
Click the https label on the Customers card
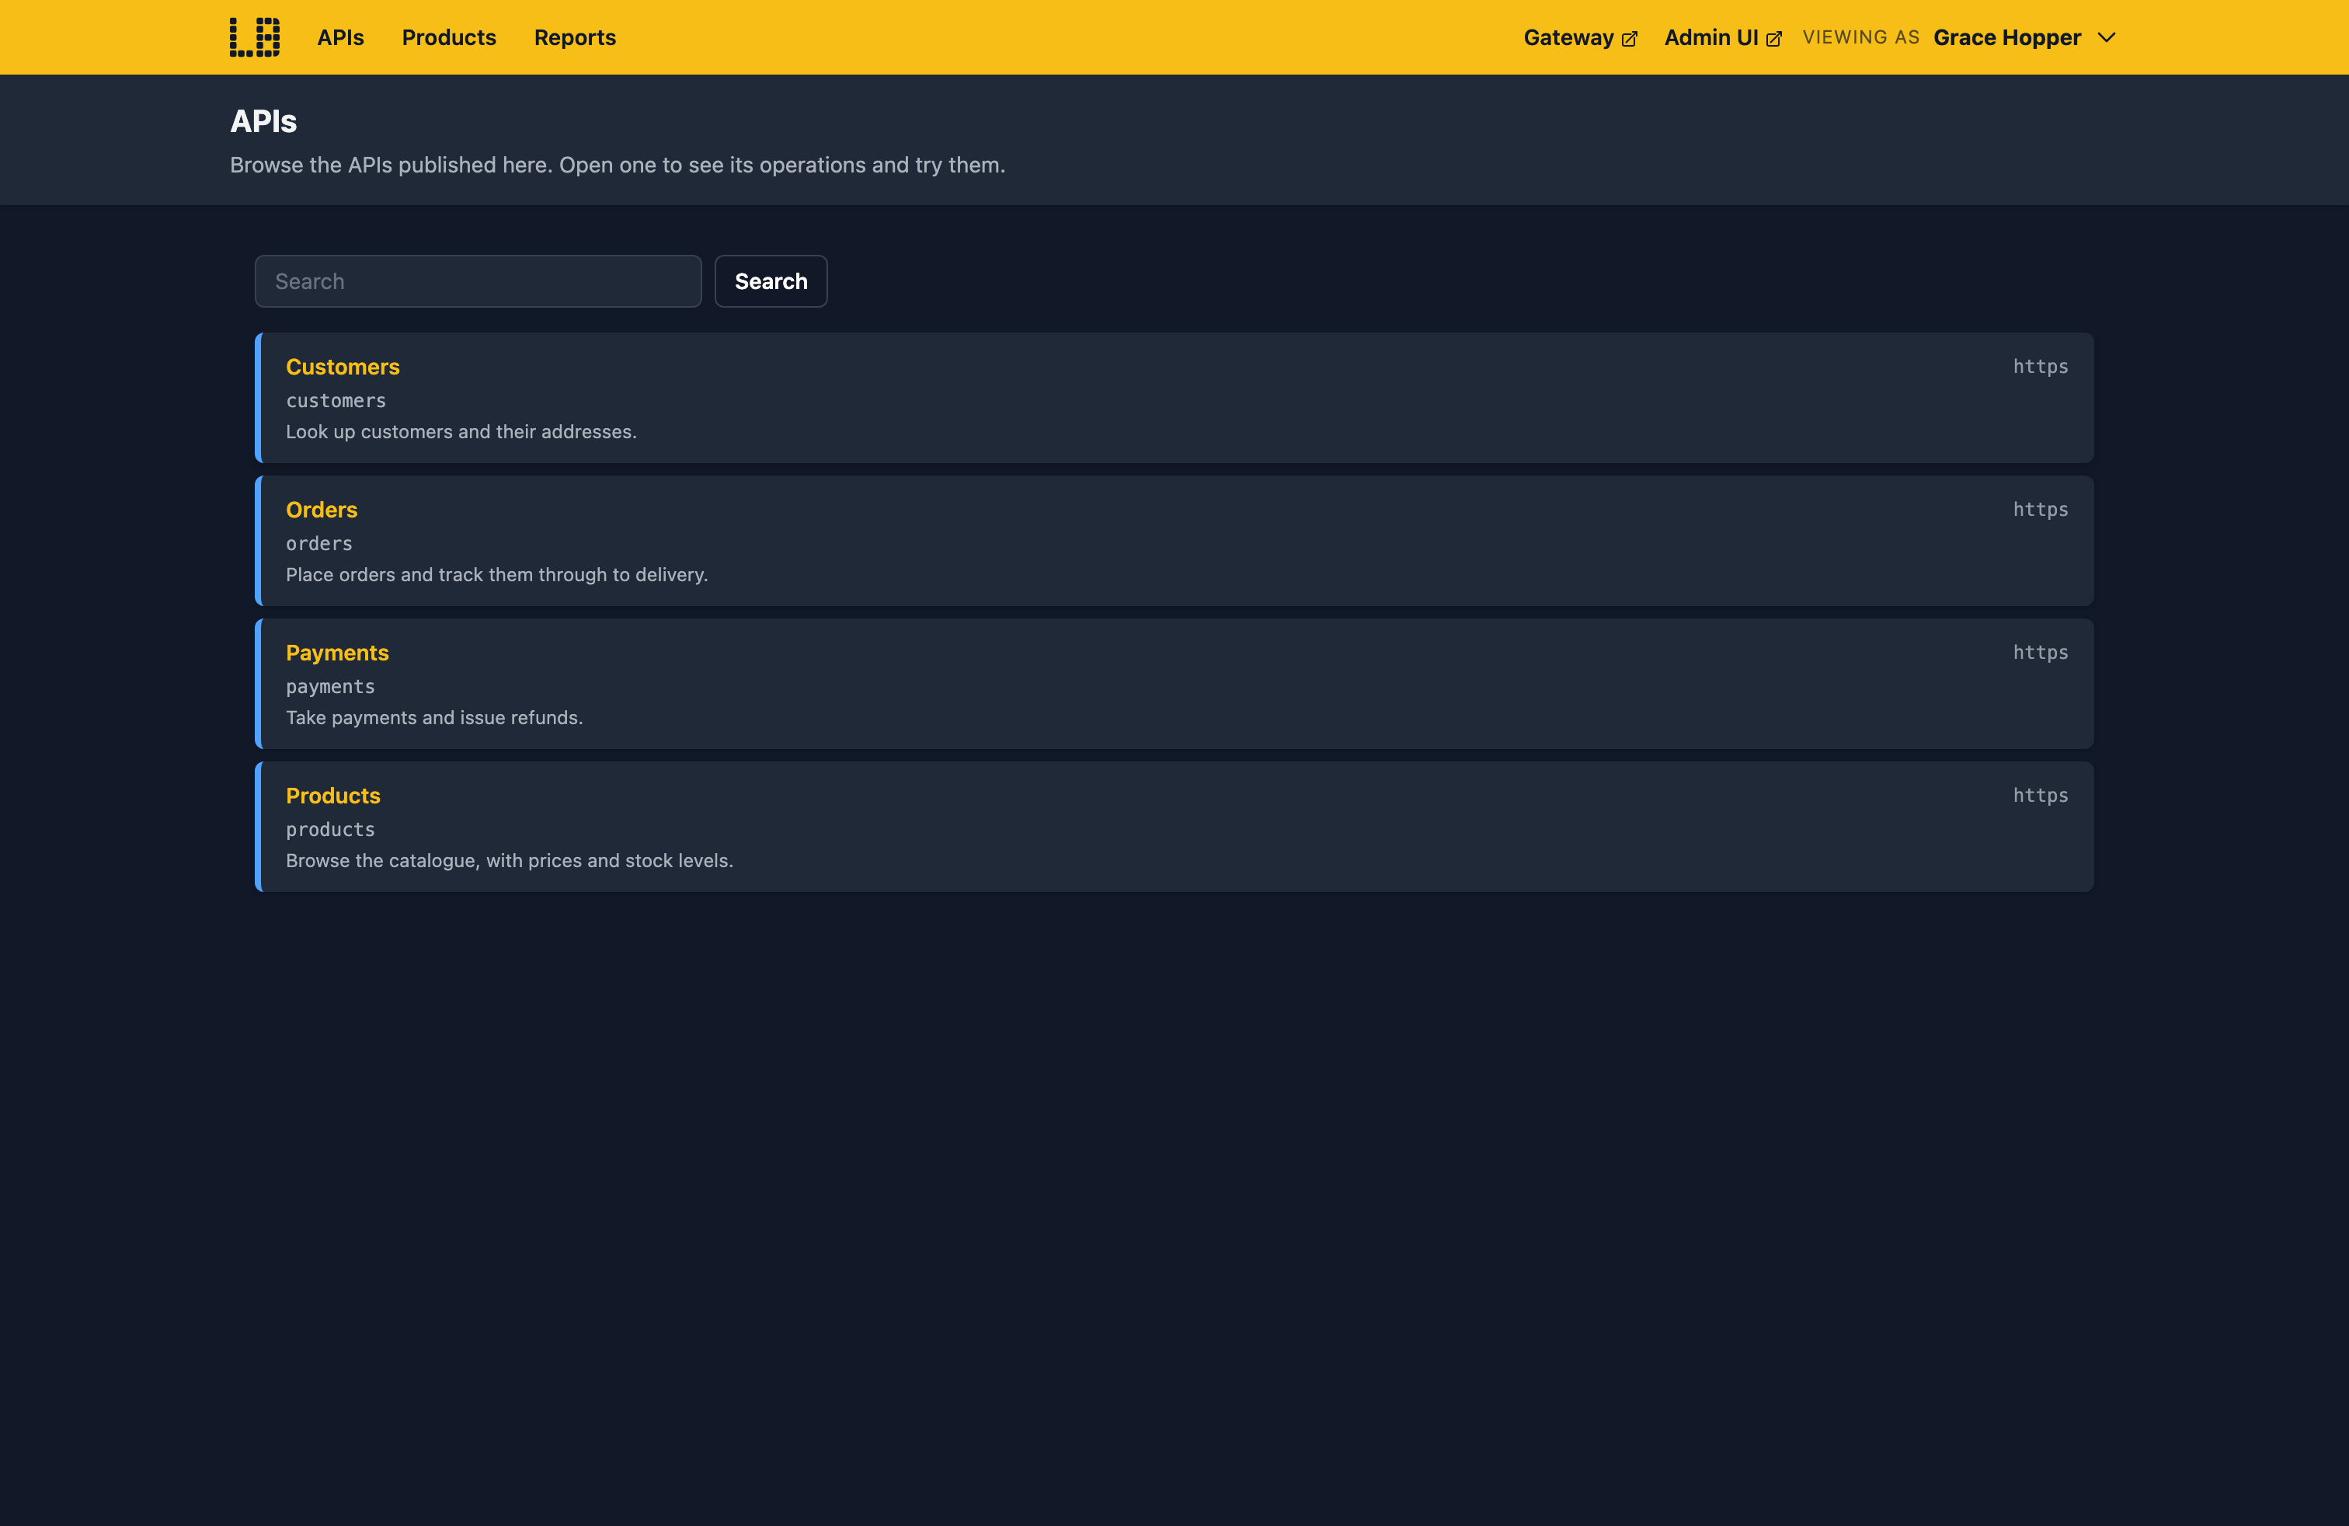pyautogui.click(x=2041, y=368)
